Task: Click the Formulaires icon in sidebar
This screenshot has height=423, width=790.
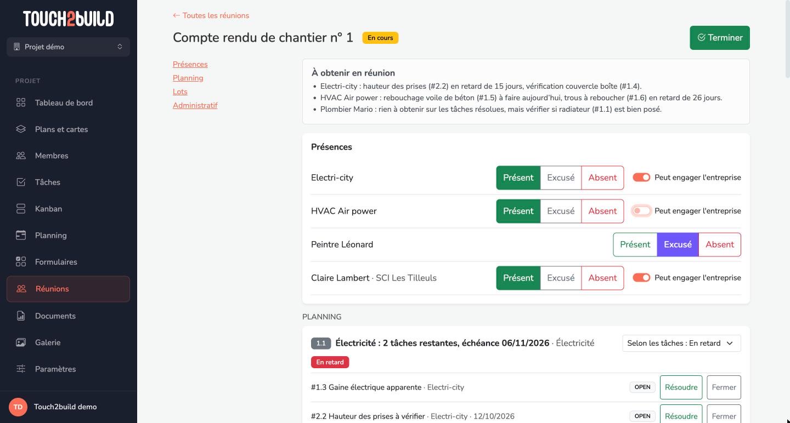Action: (x=21, y=262)
